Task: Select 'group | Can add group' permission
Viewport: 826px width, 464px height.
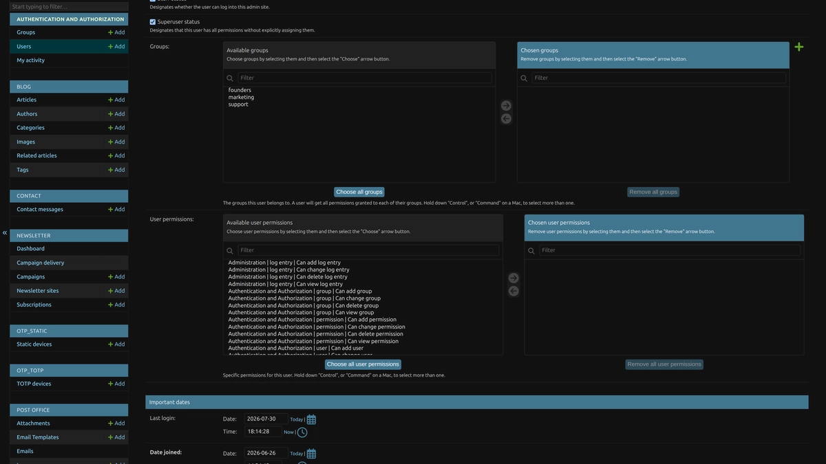Action: [300, 291]
